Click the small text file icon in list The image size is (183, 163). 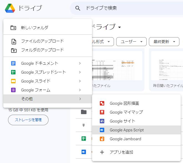click(83, 125)
